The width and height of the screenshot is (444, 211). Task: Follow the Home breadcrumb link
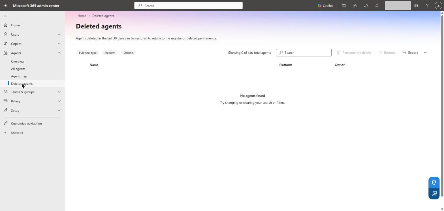tap(82, 16)
